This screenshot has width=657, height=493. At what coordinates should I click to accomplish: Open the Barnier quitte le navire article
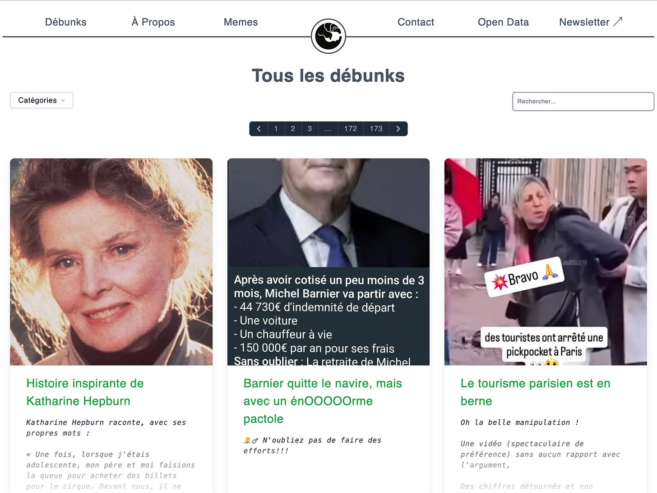323,401
